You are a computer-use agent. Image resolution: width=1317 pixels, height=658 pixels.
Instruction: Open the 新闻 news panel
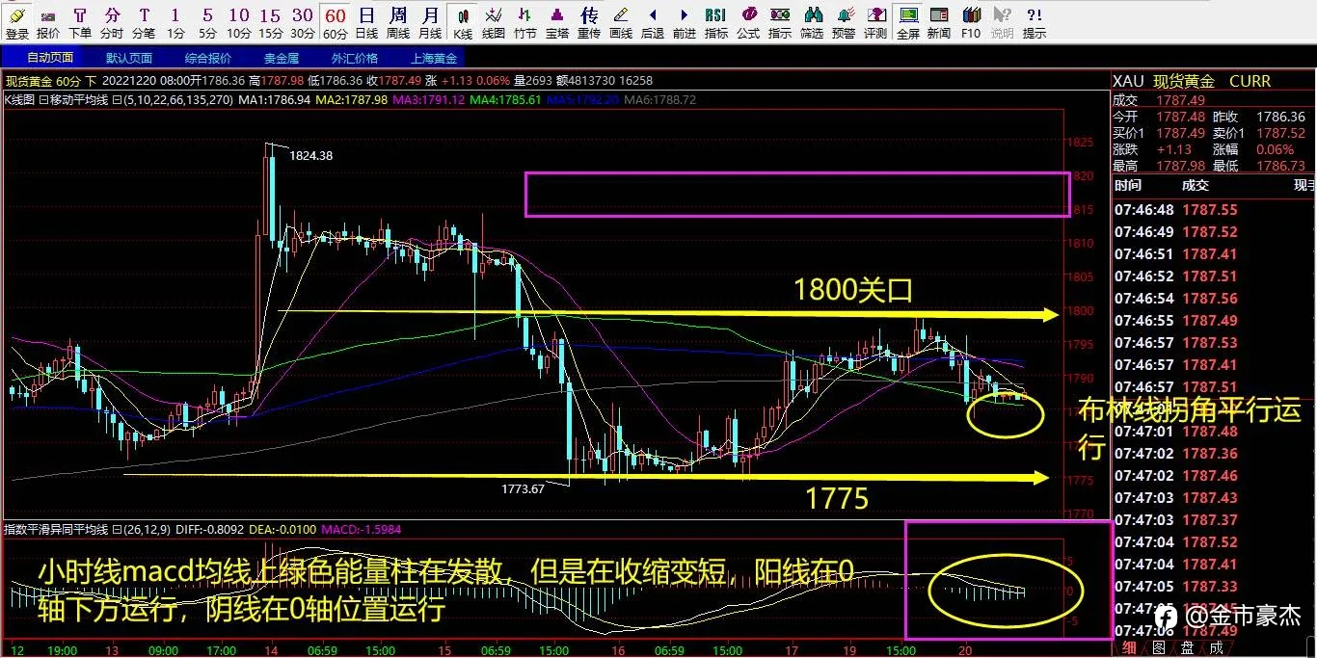click(x=938, y=22)
